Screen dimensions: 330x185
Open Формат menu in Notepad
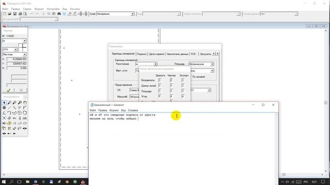click(114, 110)
